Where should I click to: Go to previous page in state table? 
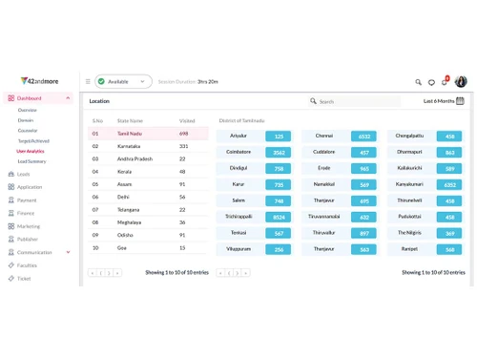point(100,273)
